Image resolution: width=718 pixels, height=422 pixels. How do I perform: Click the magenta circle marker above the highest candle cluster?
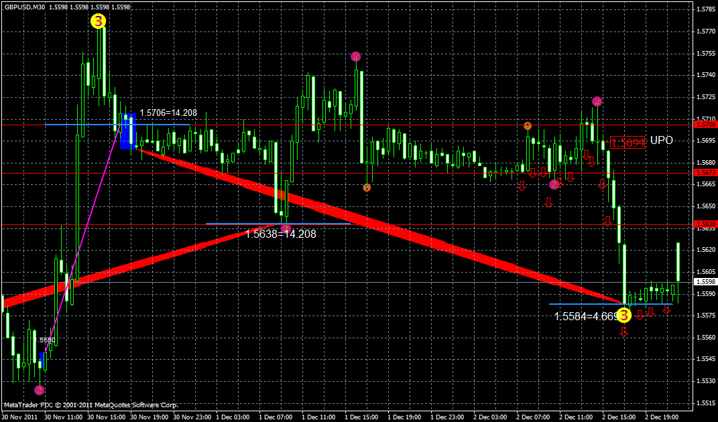coord(355,57)
